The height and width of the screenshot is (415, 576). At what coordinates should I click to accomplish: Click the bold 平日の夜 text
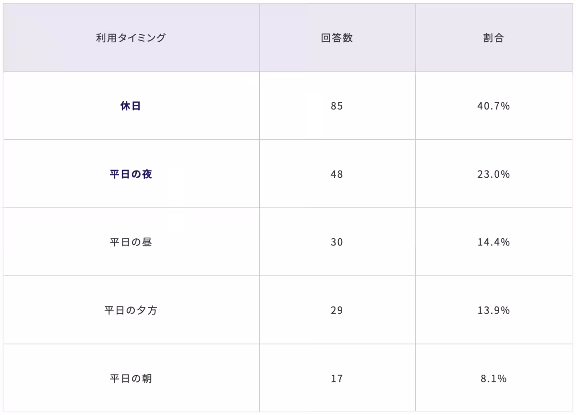pos(131,174)
